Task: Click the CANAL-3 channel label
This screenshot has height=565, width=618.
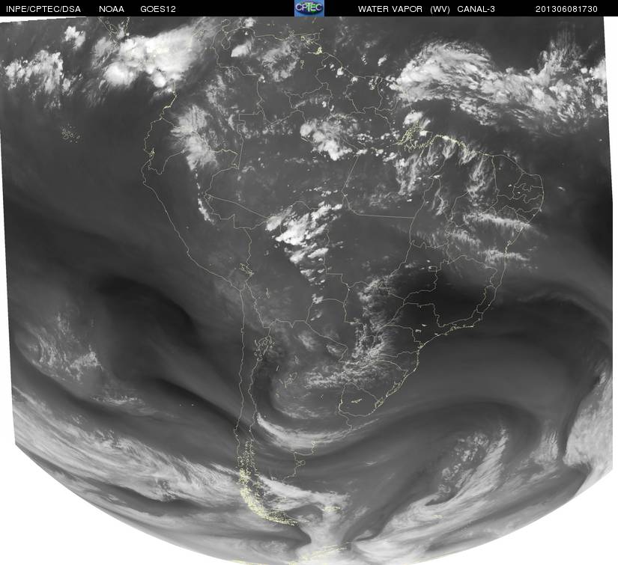Action: pos(476,9)
